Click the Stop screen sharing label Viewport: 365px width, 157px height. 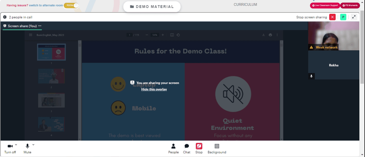coord(311,17)
